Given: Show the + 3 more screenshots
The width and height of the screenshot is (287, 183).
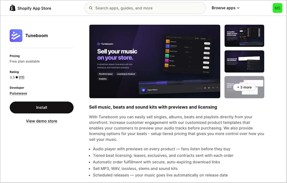Looking at the screenshot, I should (244, 87).
